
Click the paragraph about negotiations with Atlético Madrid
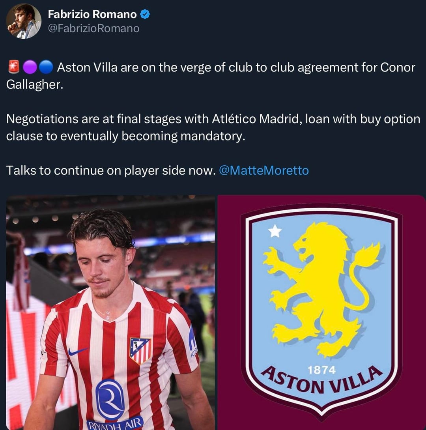click(213, 127)
